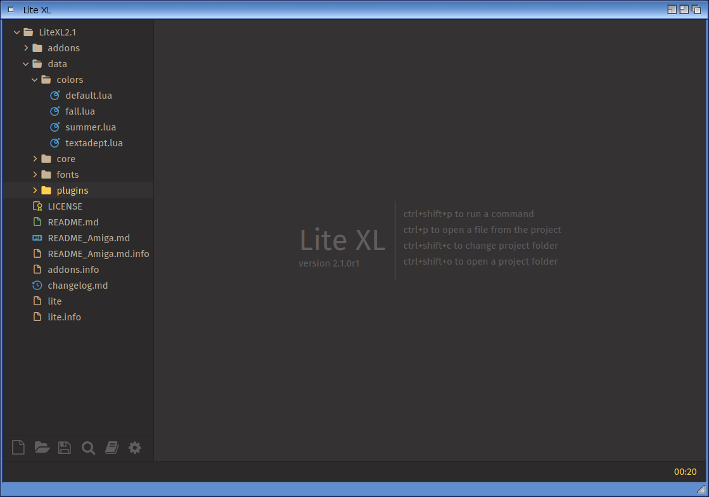The height and width of the screenshot is (497, 709).
Task: Click the Lua icon beside fall.lua
Action: [54, 111]
